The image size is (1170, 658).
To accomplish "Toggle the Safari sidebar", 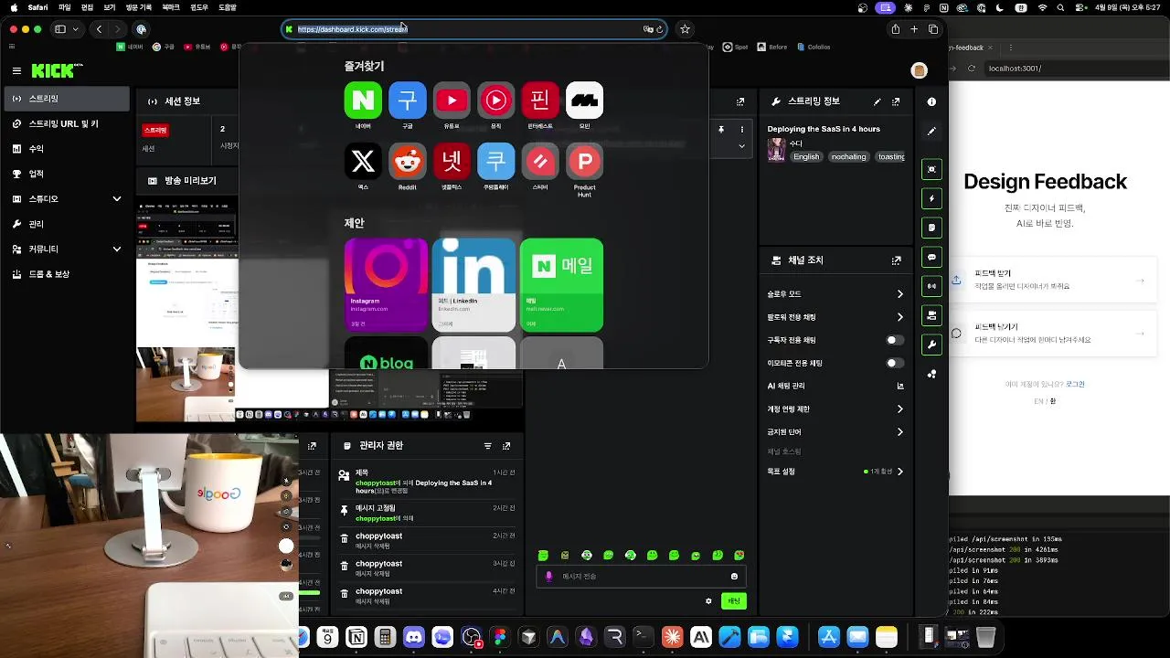I will 60,29.
